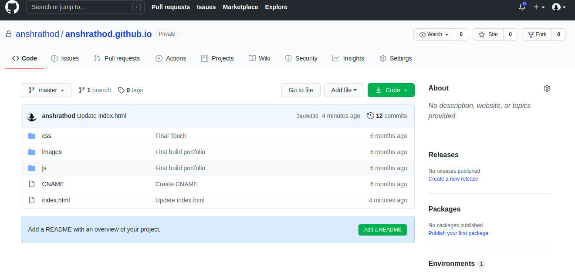Screen dimensions: 575x272
Task: Open the Releases heading link
Action: [443, 154]
